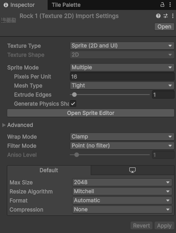Screen dimensions: 176x233
Task: Click the Pixels Per Unit label
Action: pos(33,76)
